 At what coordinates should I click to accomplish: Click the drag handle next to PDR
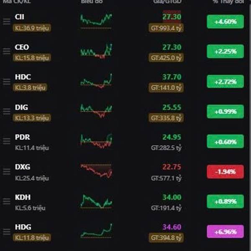(x=6, y=141)
